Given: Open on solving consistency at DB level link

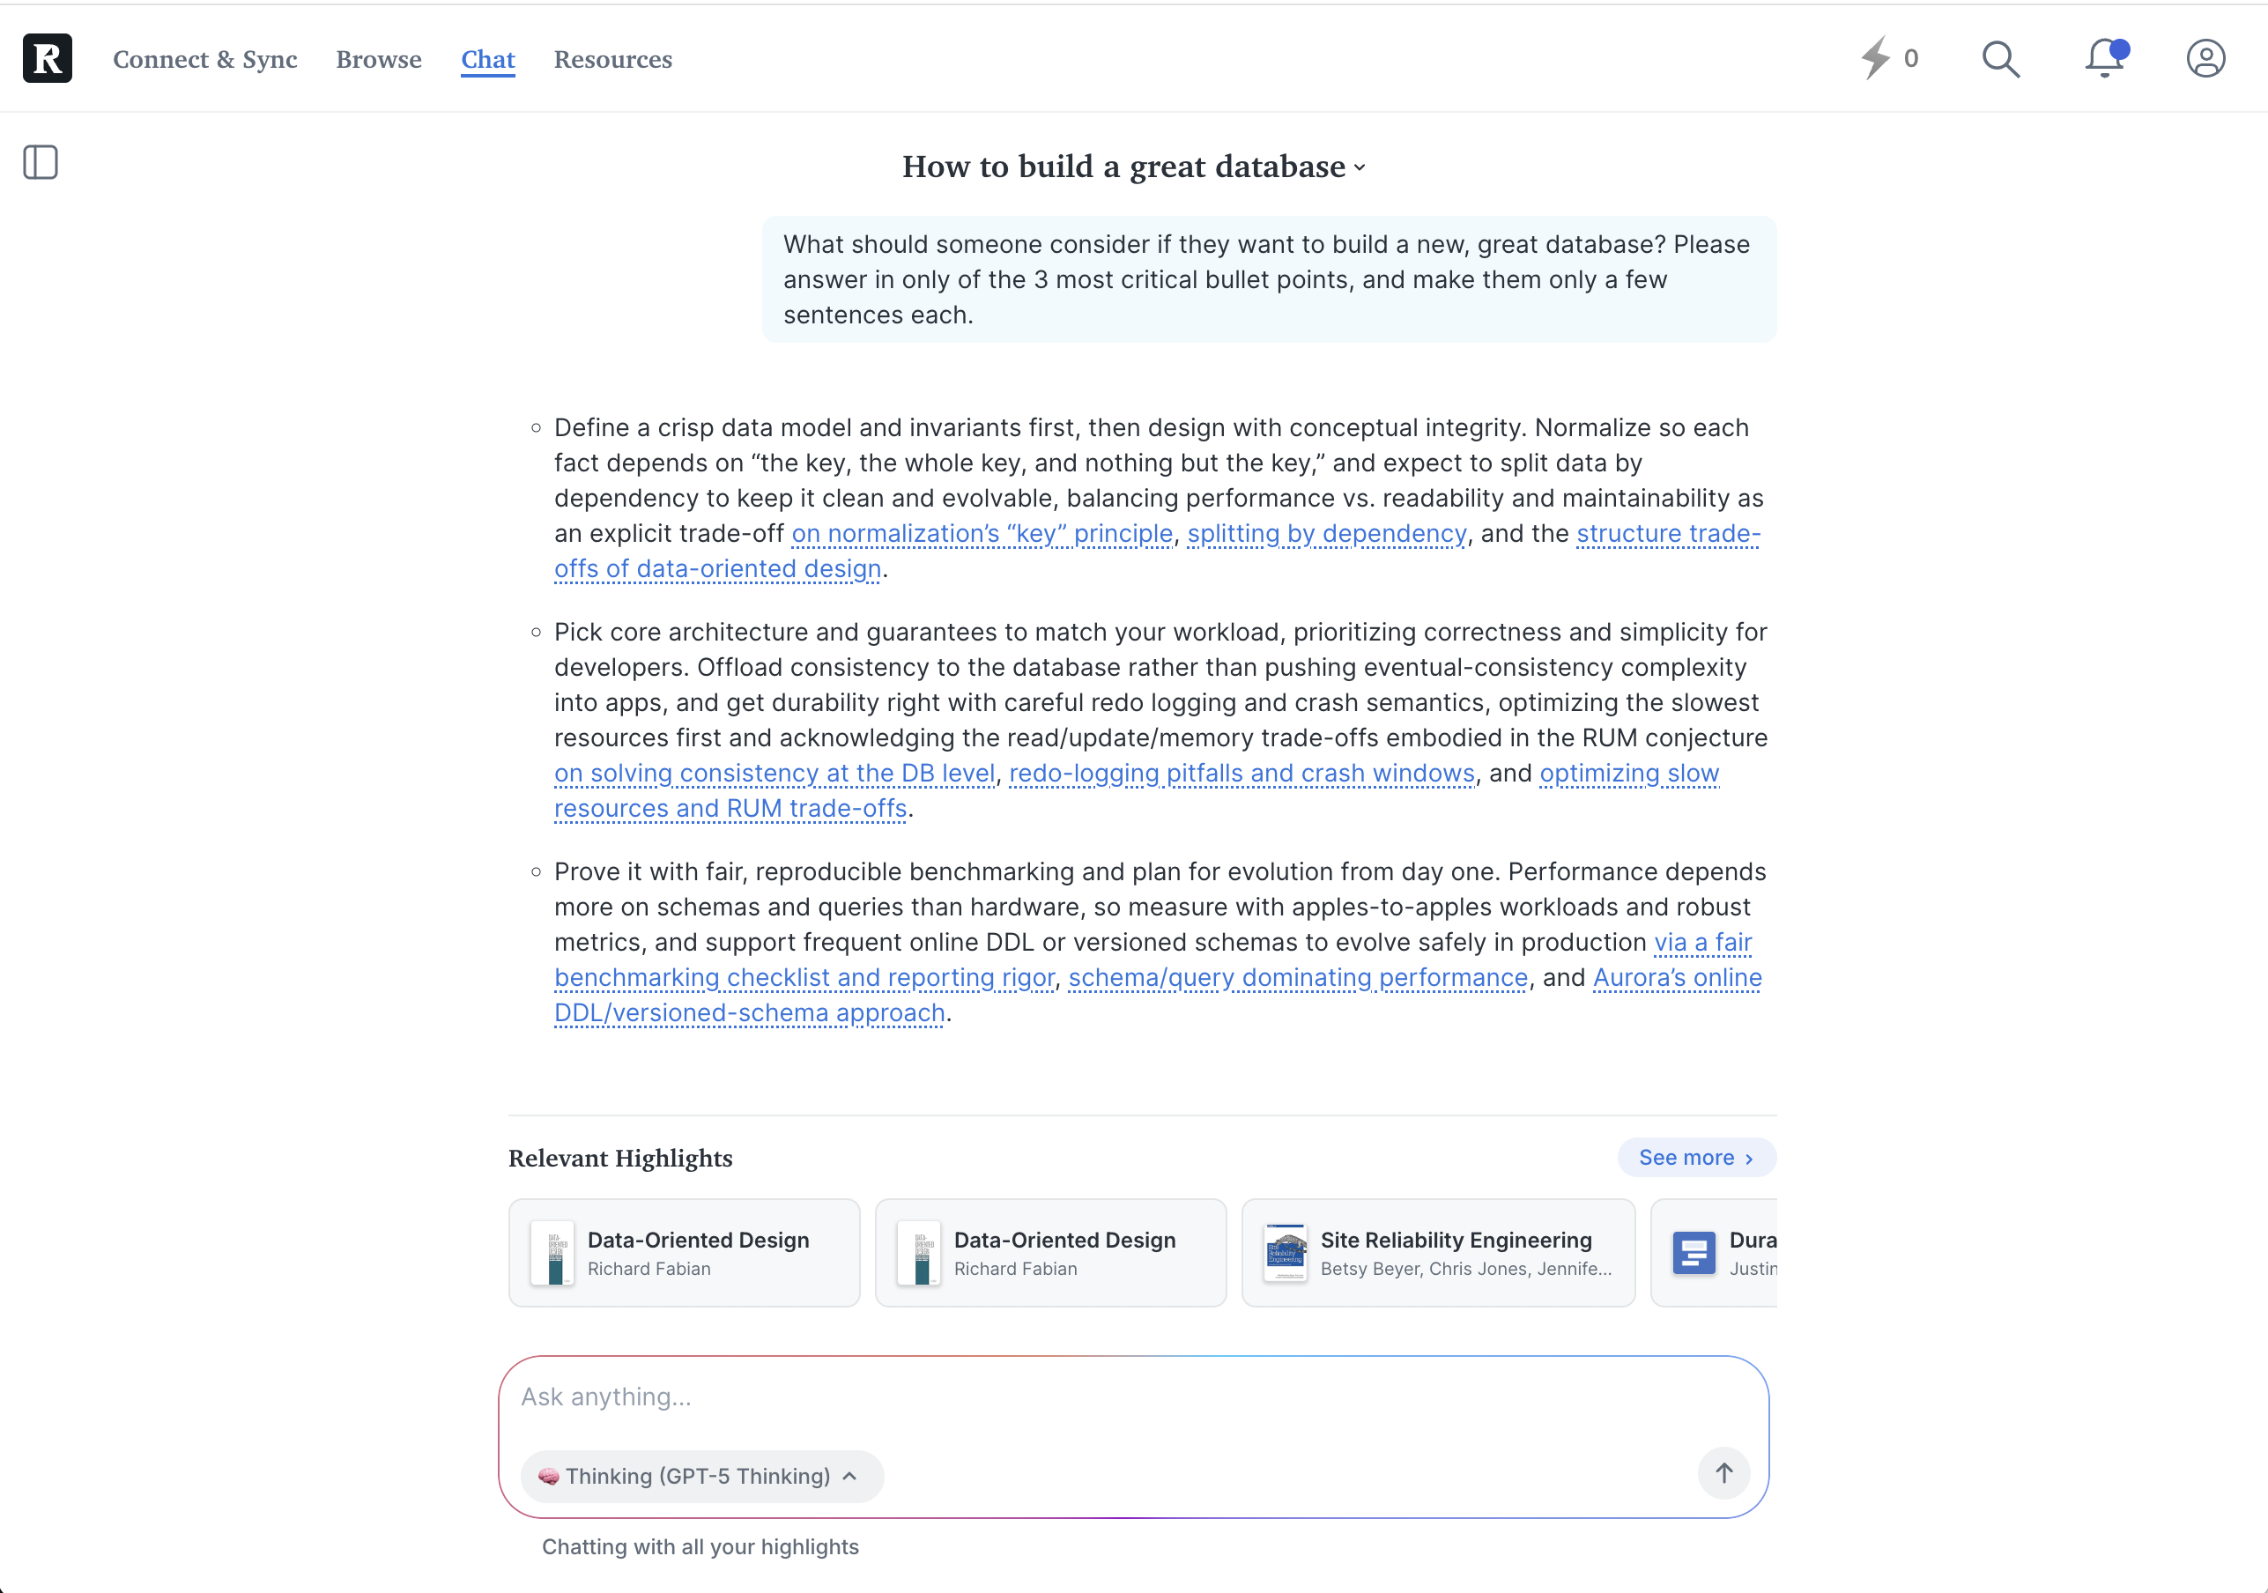Looking at the screenshot, I should pos(775,774).
